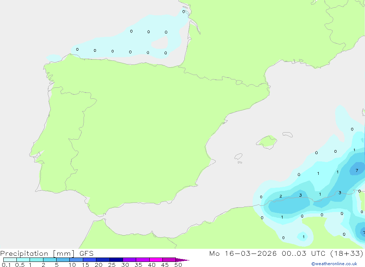Click the 5–10 mm legend swatch

[x=63, y=260]
